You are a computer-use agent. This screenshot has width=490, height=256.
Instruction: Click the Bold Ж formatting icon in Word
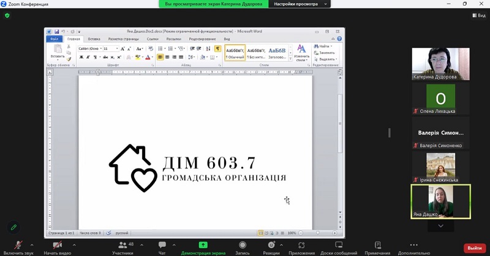point(81,57)
